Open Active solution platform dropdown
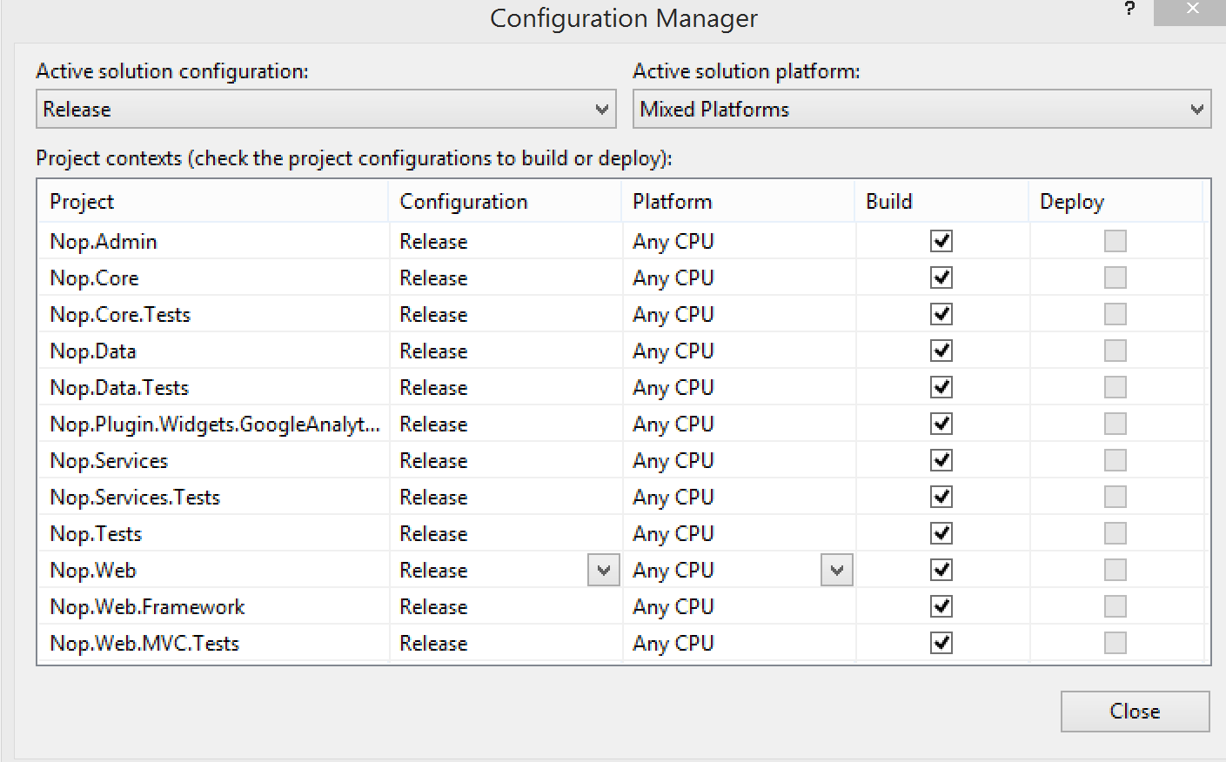This screenshot has height=762, width=1226. coord(921,110)
